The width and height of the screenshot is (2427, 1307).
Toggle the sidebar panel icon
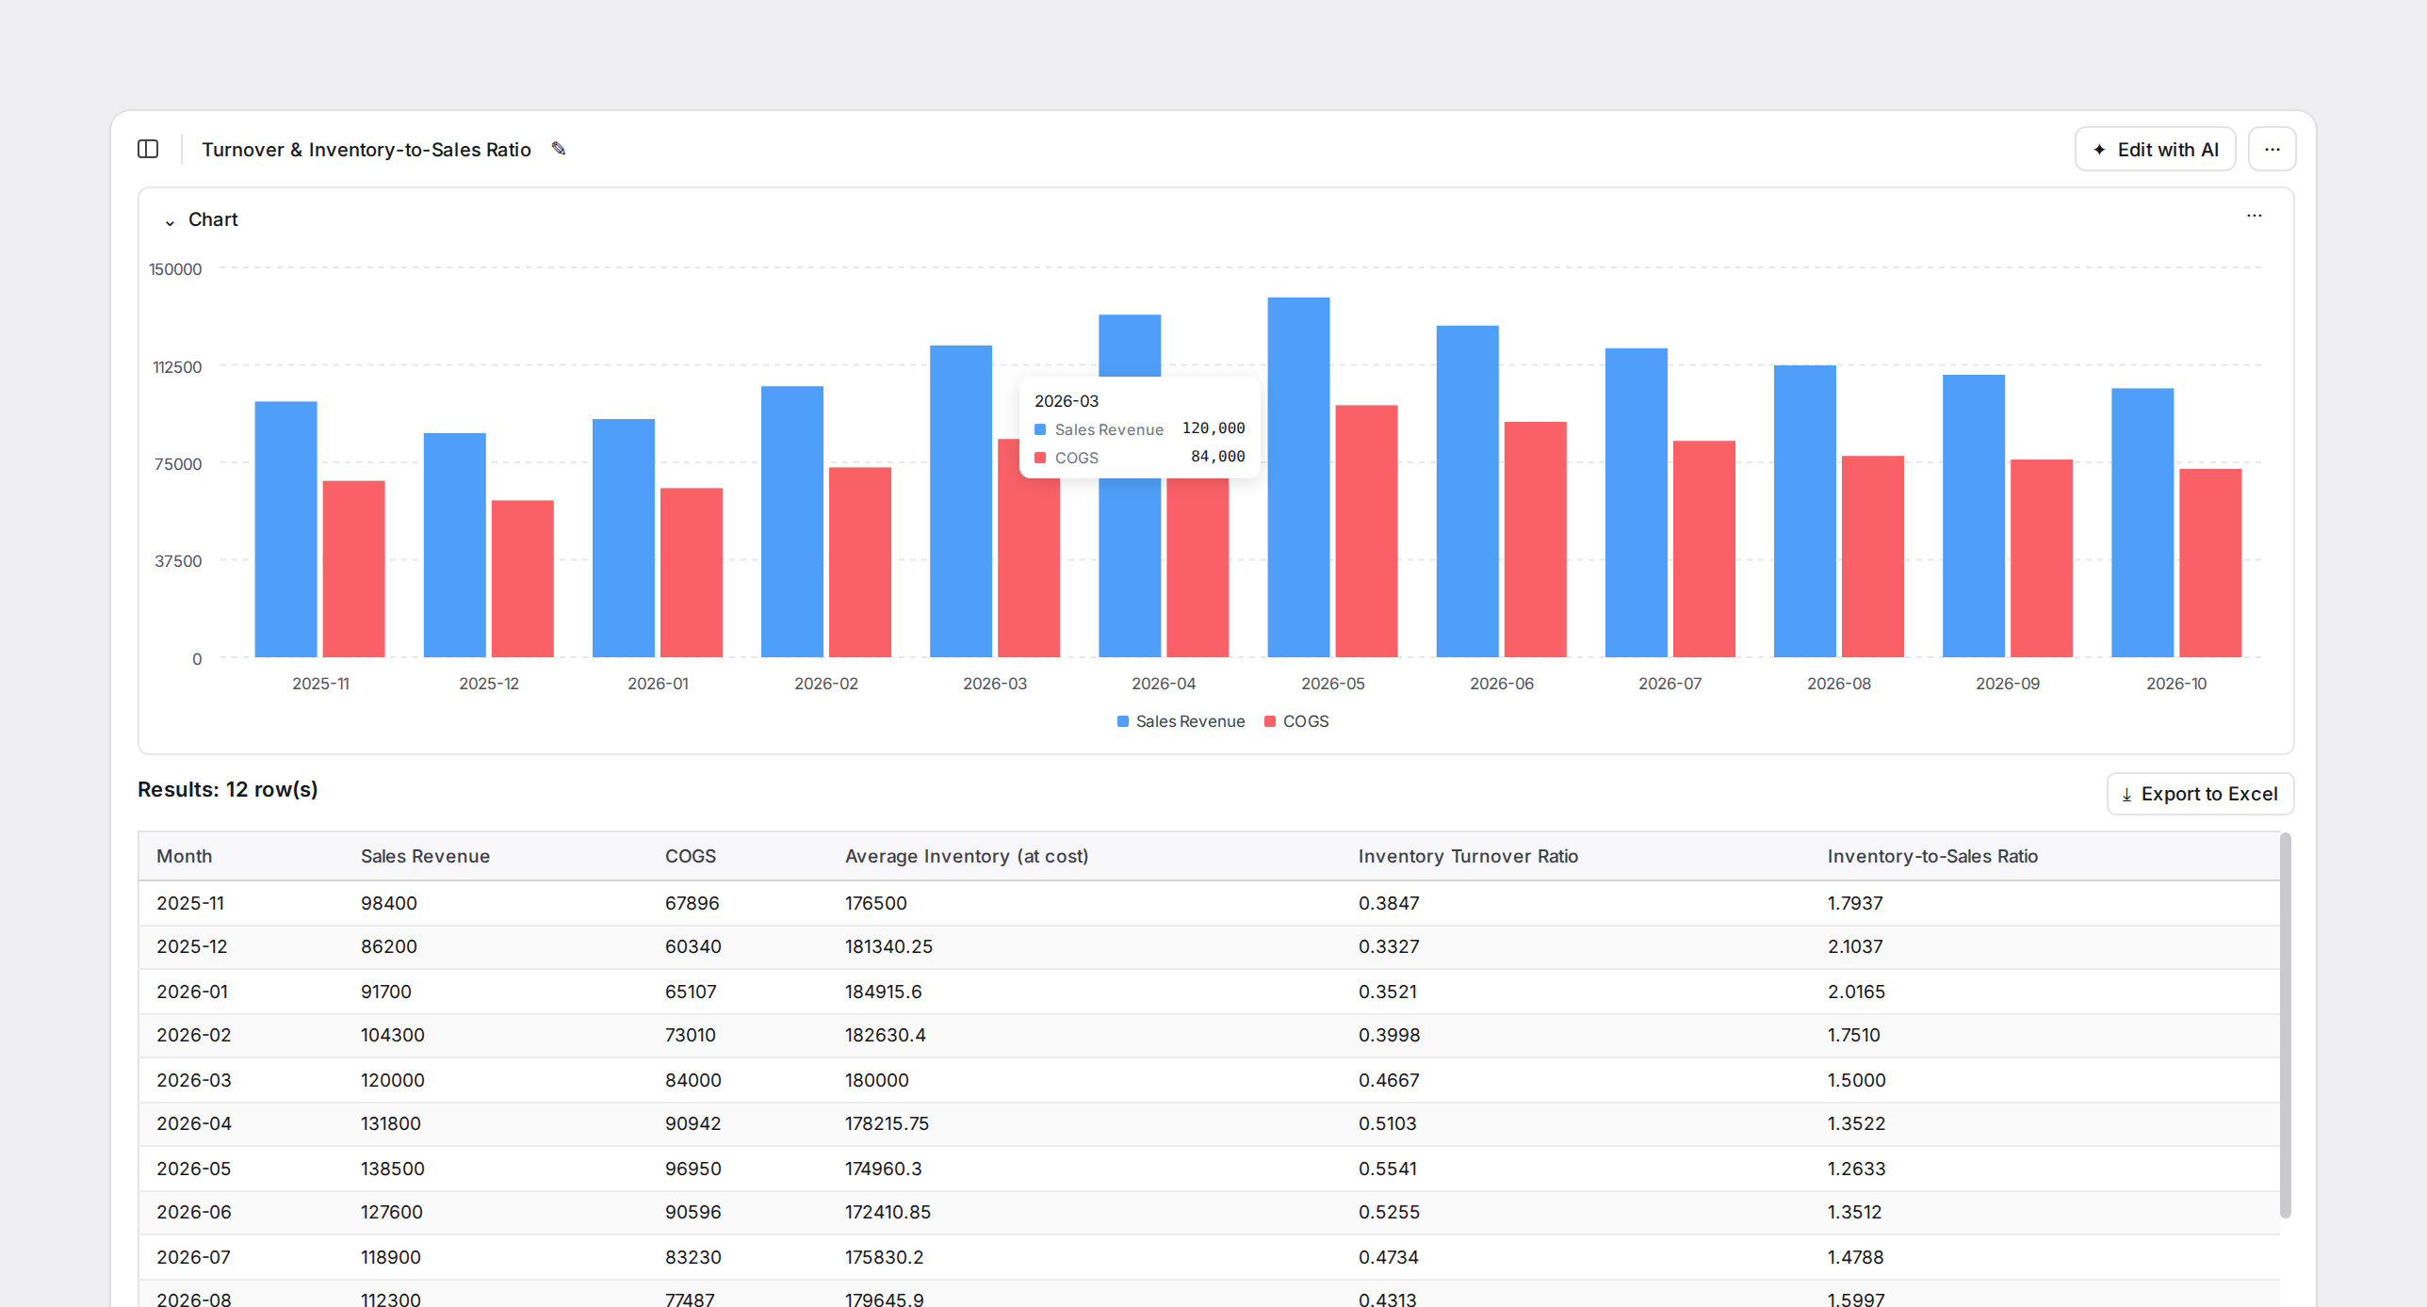coord(148,149)
